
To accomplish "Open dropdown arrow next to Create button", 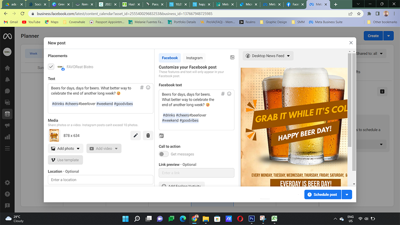I will click(388, 36).
